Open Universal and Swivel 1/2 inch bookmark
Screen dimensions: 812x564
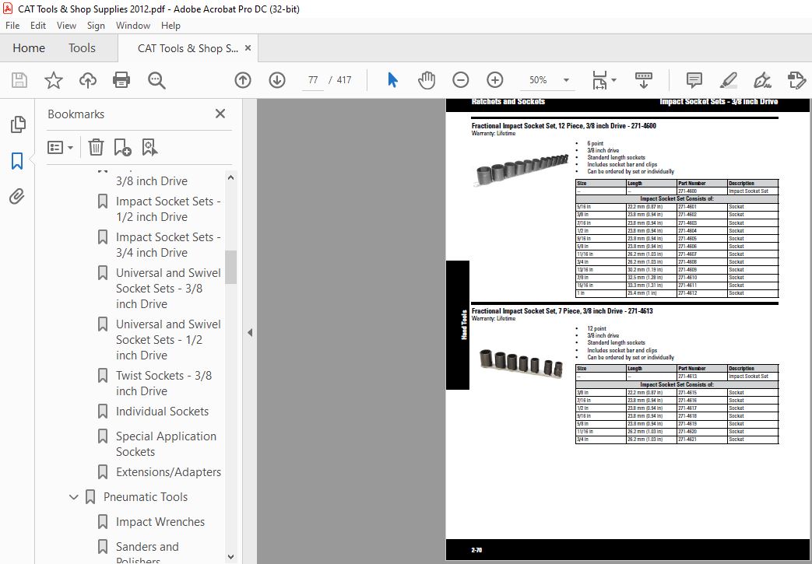(x=168, y=339)
